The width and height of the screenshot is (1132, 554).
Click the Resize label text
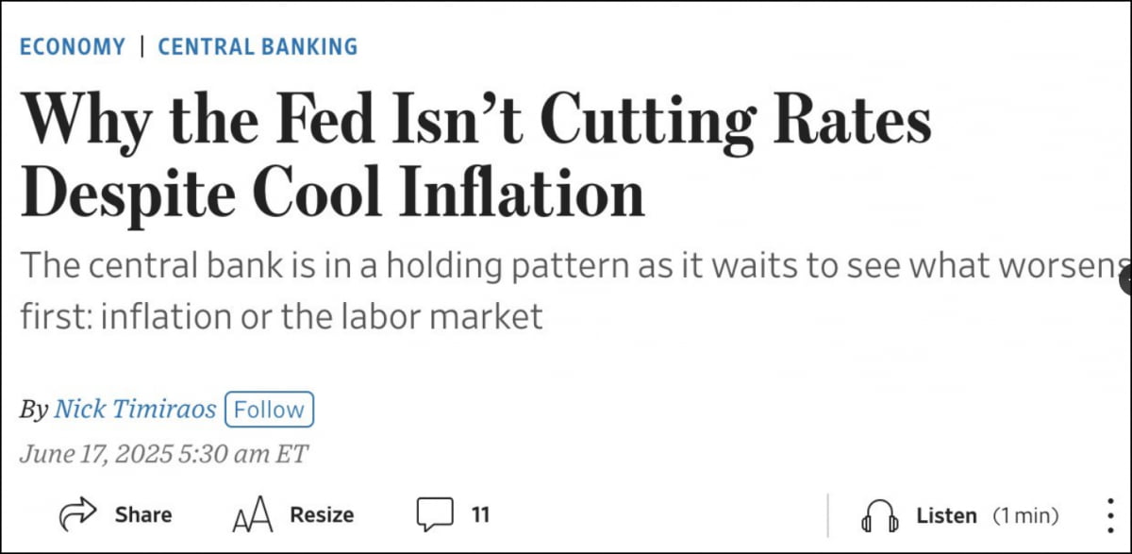click(x=322, y=515)
